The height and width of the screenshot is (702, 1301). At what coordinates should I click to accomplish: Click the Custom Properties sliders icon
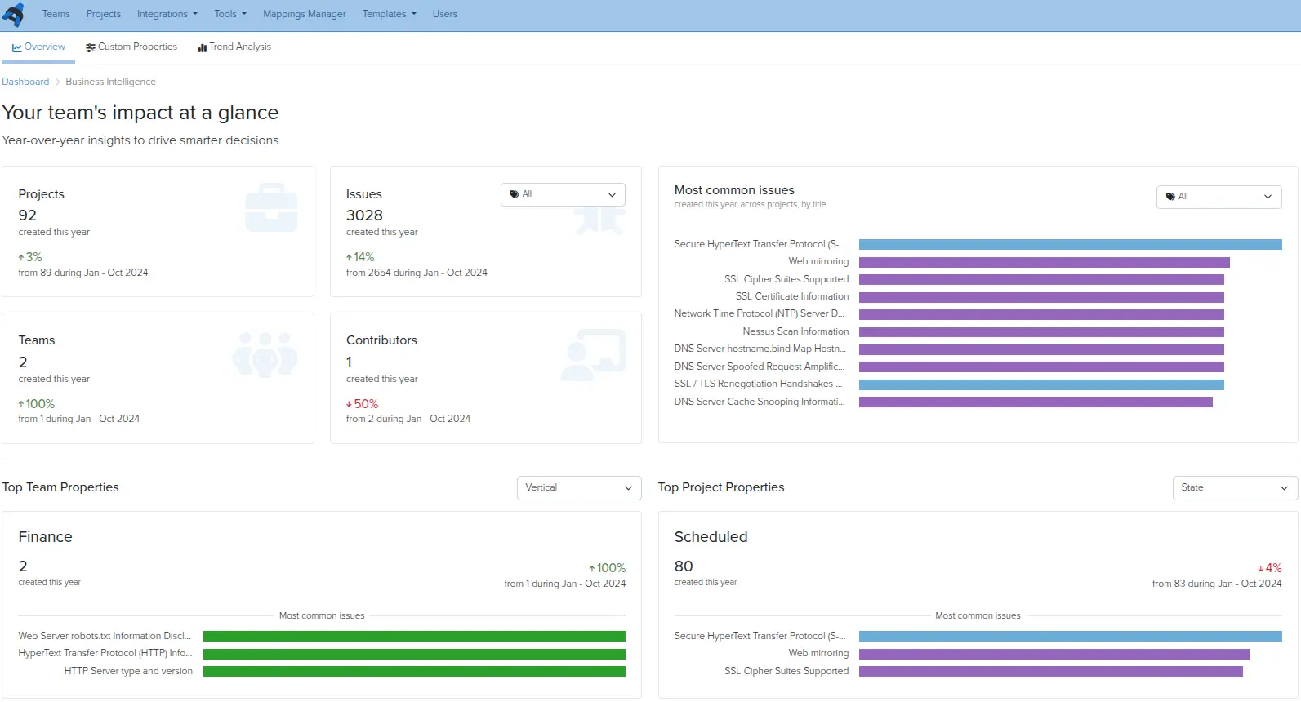[90, 48]
